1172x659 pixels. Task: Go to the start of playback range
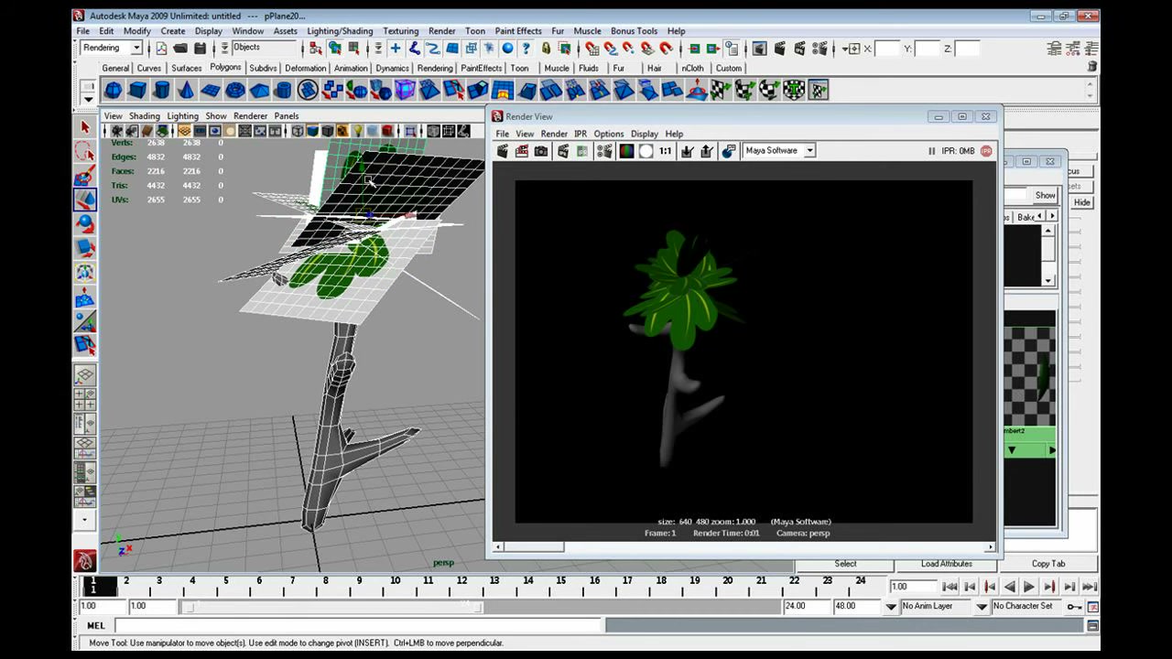[949, 587]
